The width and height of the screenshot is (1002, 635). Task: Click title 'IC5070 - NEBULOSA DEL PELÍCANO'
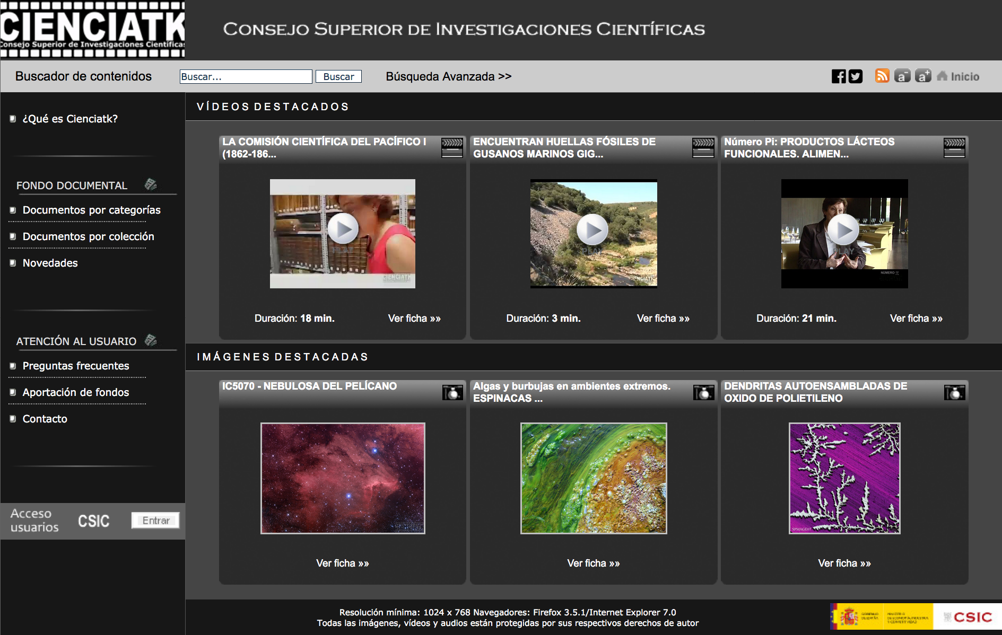coord(309,386)
